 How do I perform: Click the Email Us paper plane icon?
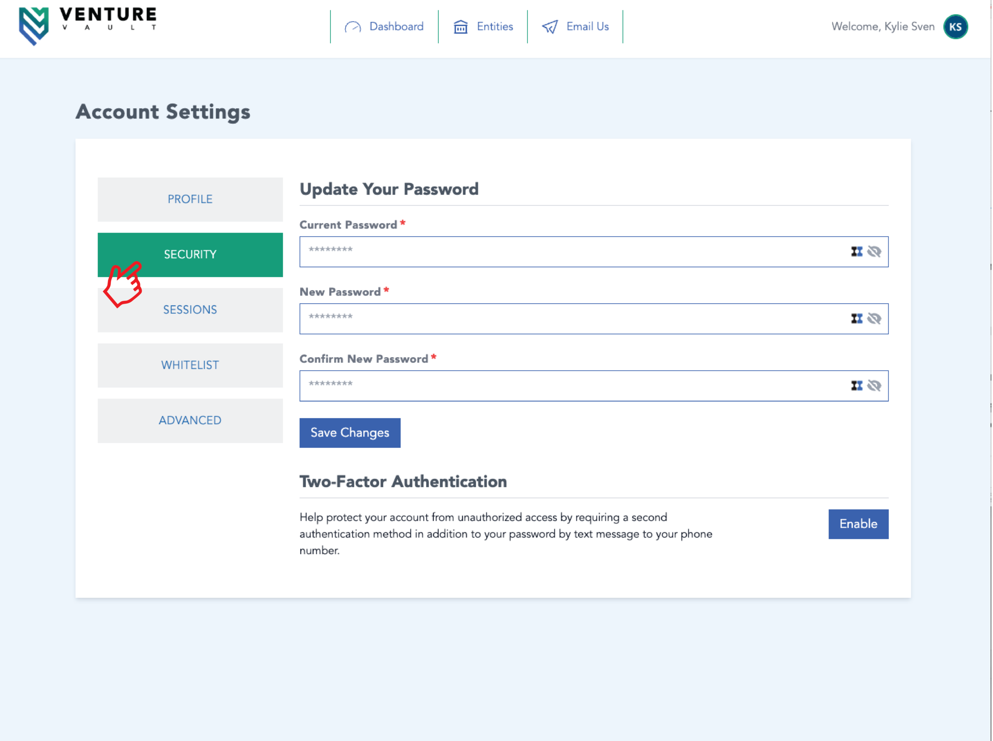coord(550,27)
